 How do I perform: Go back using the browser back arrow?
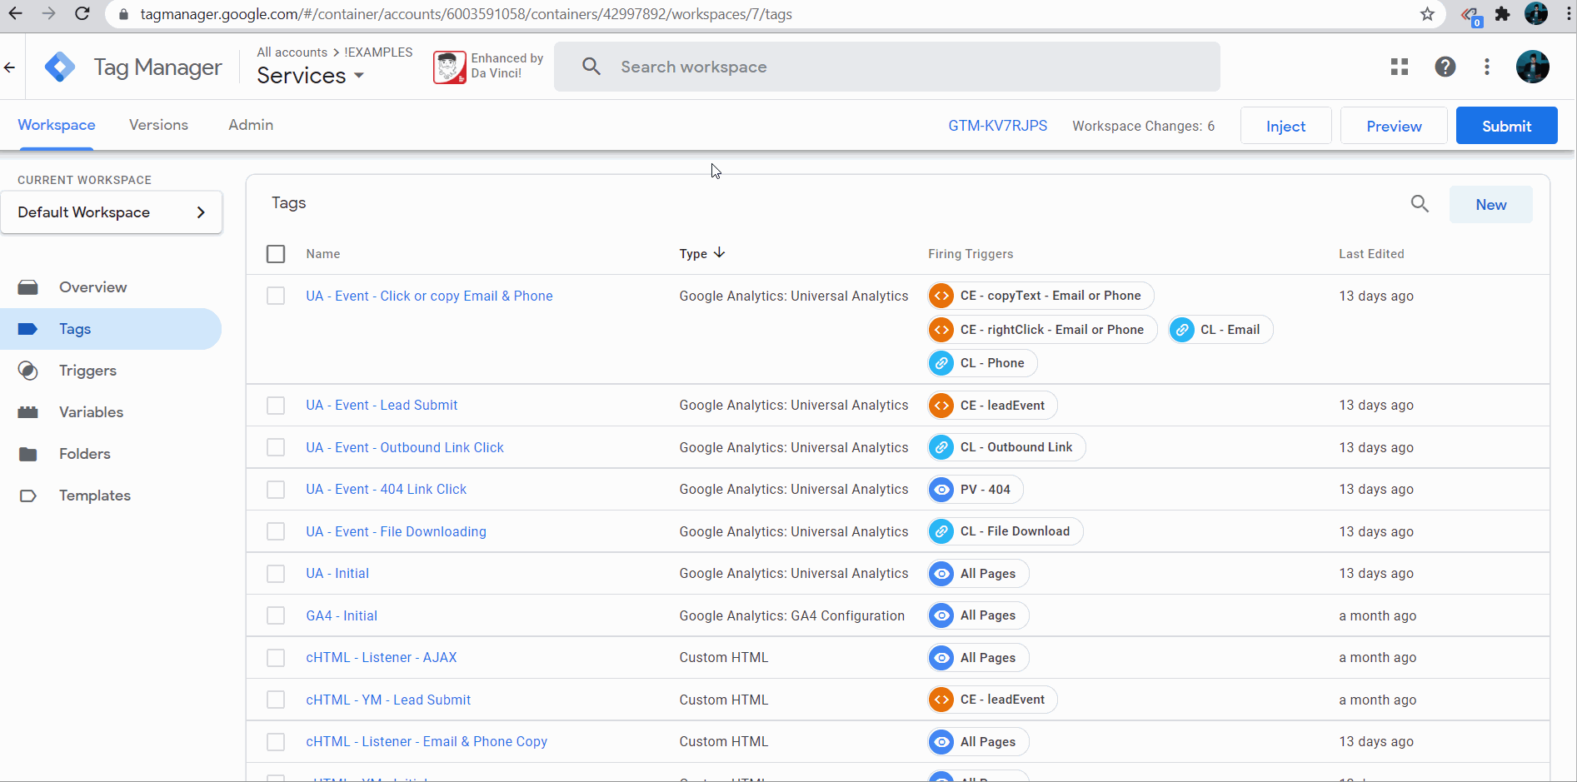coord(16,14)
